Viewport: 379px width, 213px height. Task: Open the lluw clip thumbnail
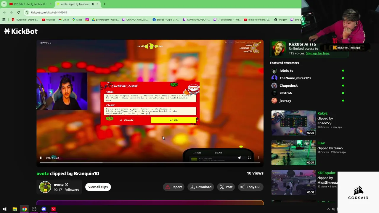[x=293, y=153]
